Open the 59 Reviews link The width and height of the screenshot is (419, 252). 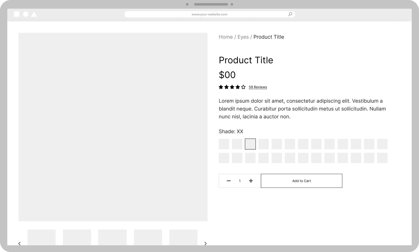coord(258,87)
